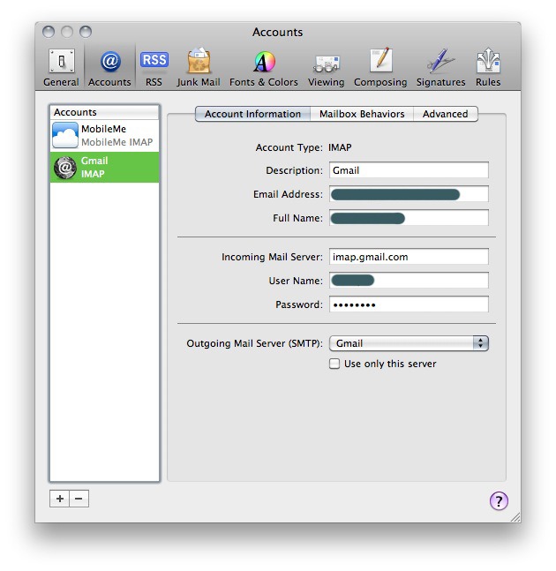Viewport: 556px width, 571px height.
Task: Click the Accounts list column header
Action: pos(104,112)
